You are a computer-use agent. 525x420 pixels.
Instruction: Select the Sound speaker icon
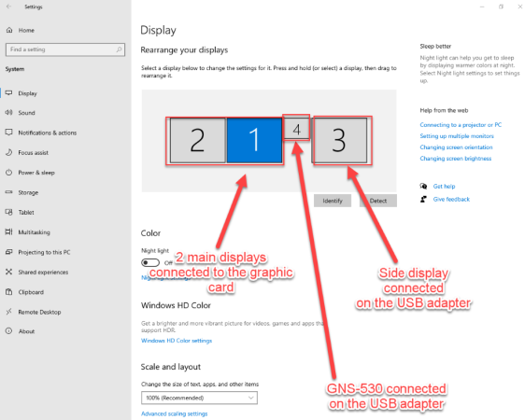9,113
